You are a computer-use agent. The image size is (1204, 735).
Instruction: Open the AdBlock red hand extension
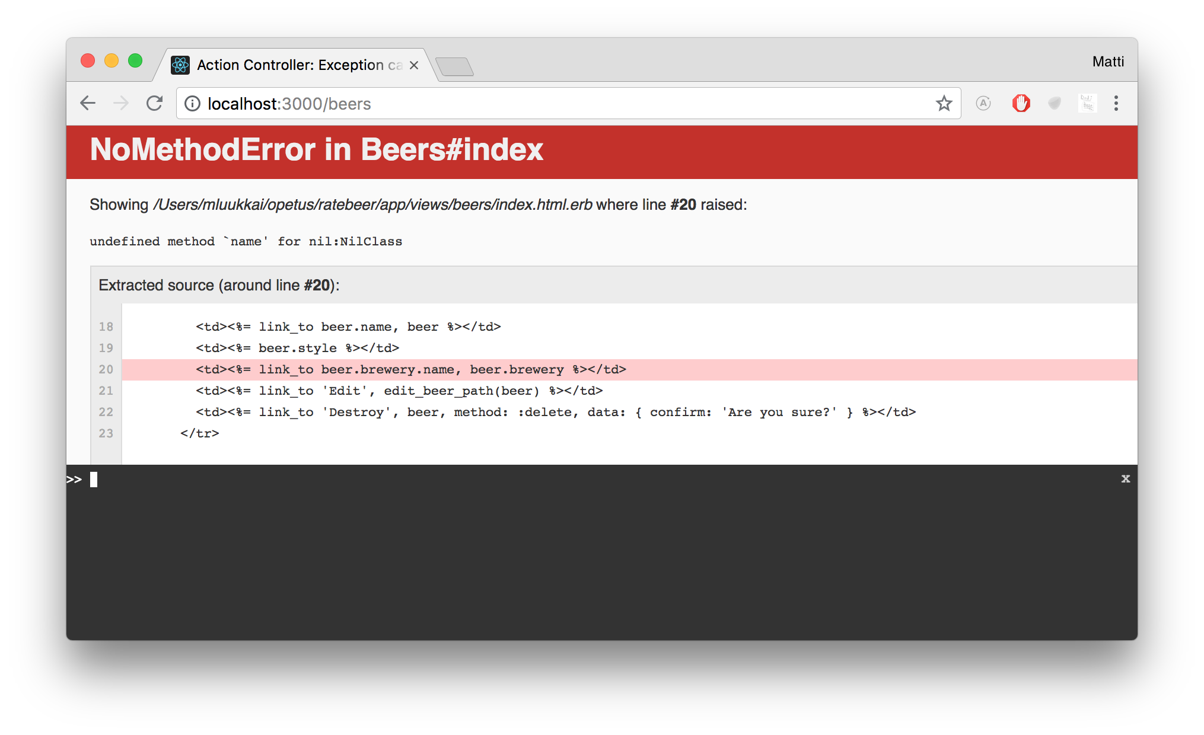[x=1021, y=103]
